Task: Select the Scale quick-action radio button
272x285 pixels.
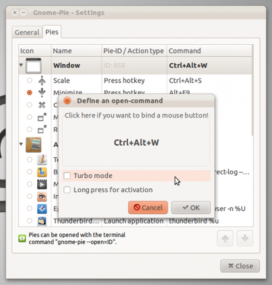Action: point(30,80)
